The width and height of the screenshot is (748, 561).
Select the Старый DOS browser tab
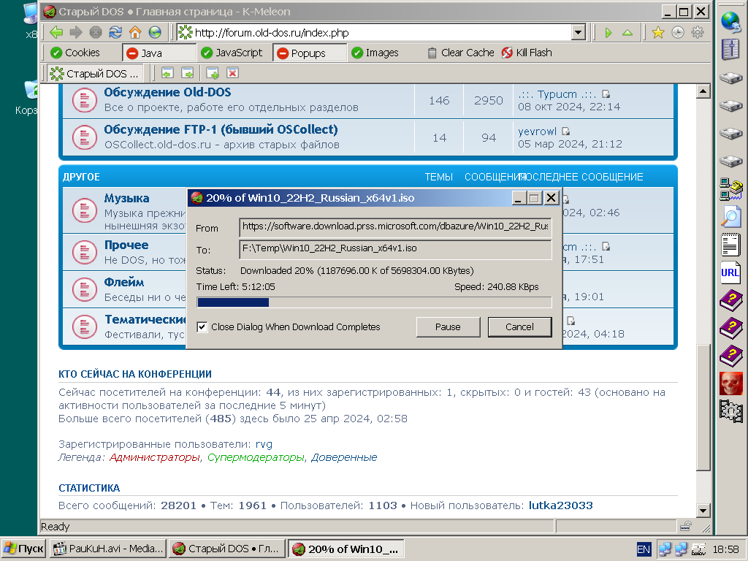point(94,74)
